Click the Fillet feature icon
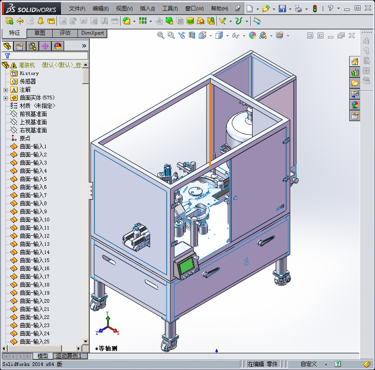 tap(127, 21)
